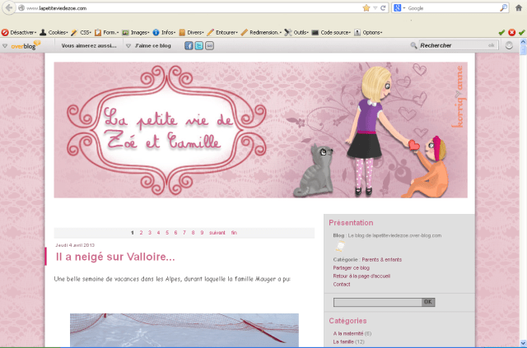Click the 'J'aime ce blog' button

pyautogui.click(x=152, y=45)
